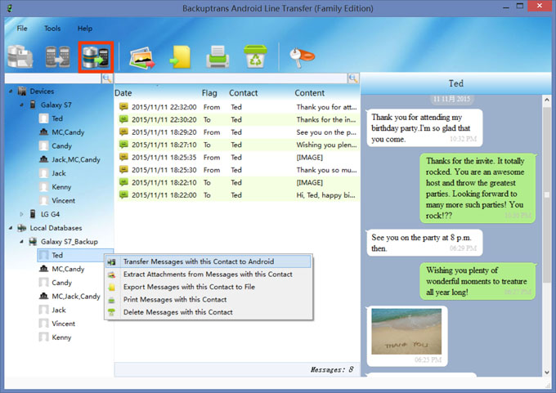Collapse the Devices tree node

11,92
